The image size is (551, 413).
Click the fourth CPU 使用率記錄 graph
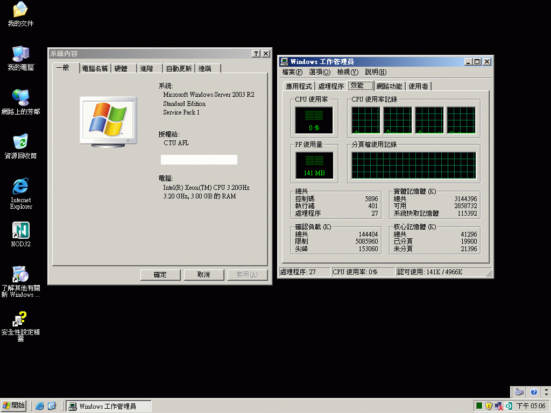(x=461, y=120)
